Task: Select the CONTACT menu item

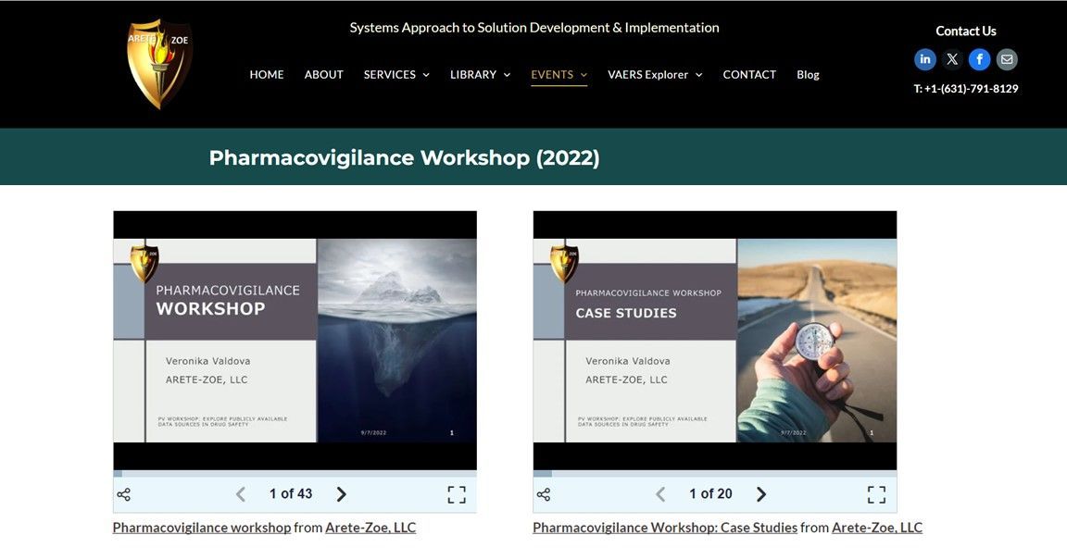Action: (749, 74)
